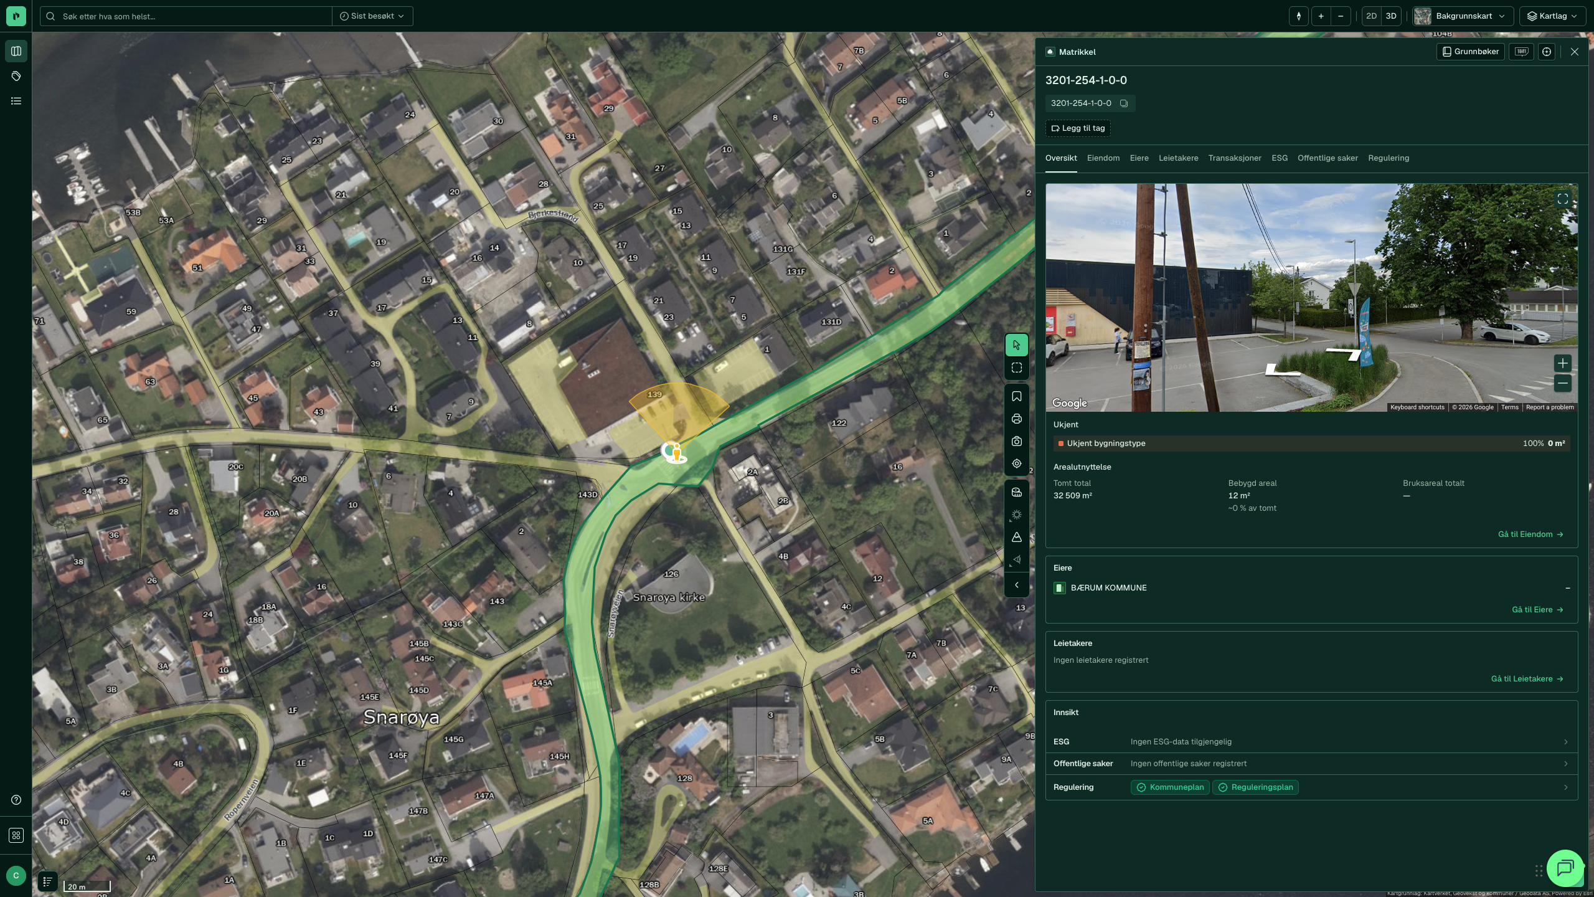Screen dimensions: 1594x897
Task: Click the compass north orientation button
Action: pyautogui.click(x=1298, y=16)
